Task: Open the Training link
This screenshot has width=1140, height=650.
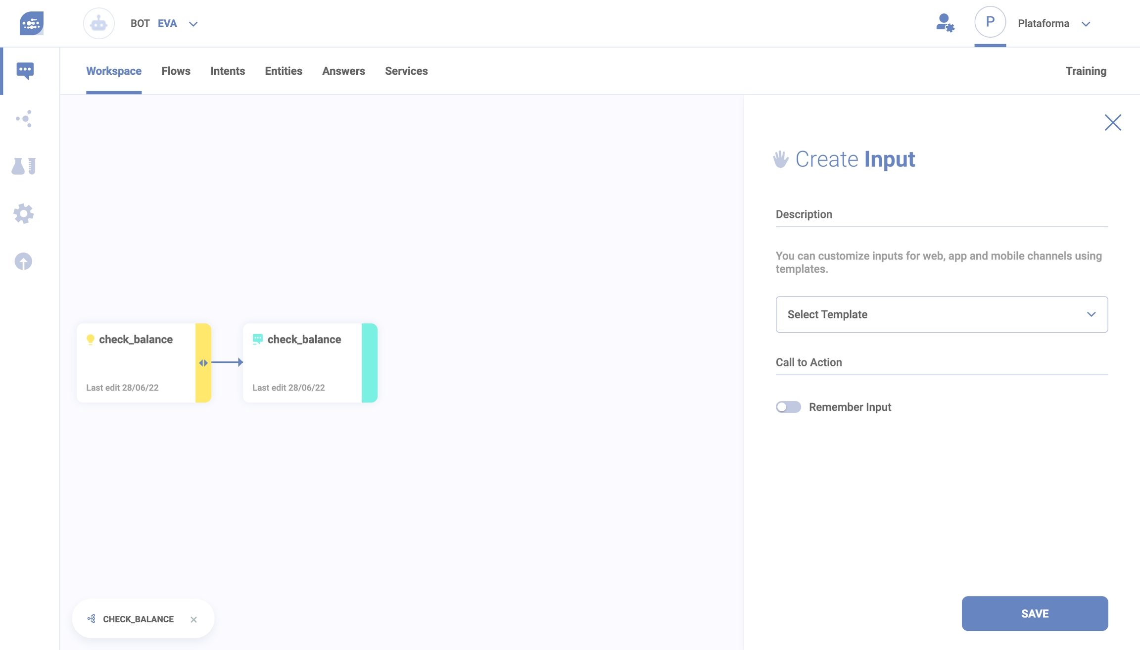Action: click(x=1086, y=71)
